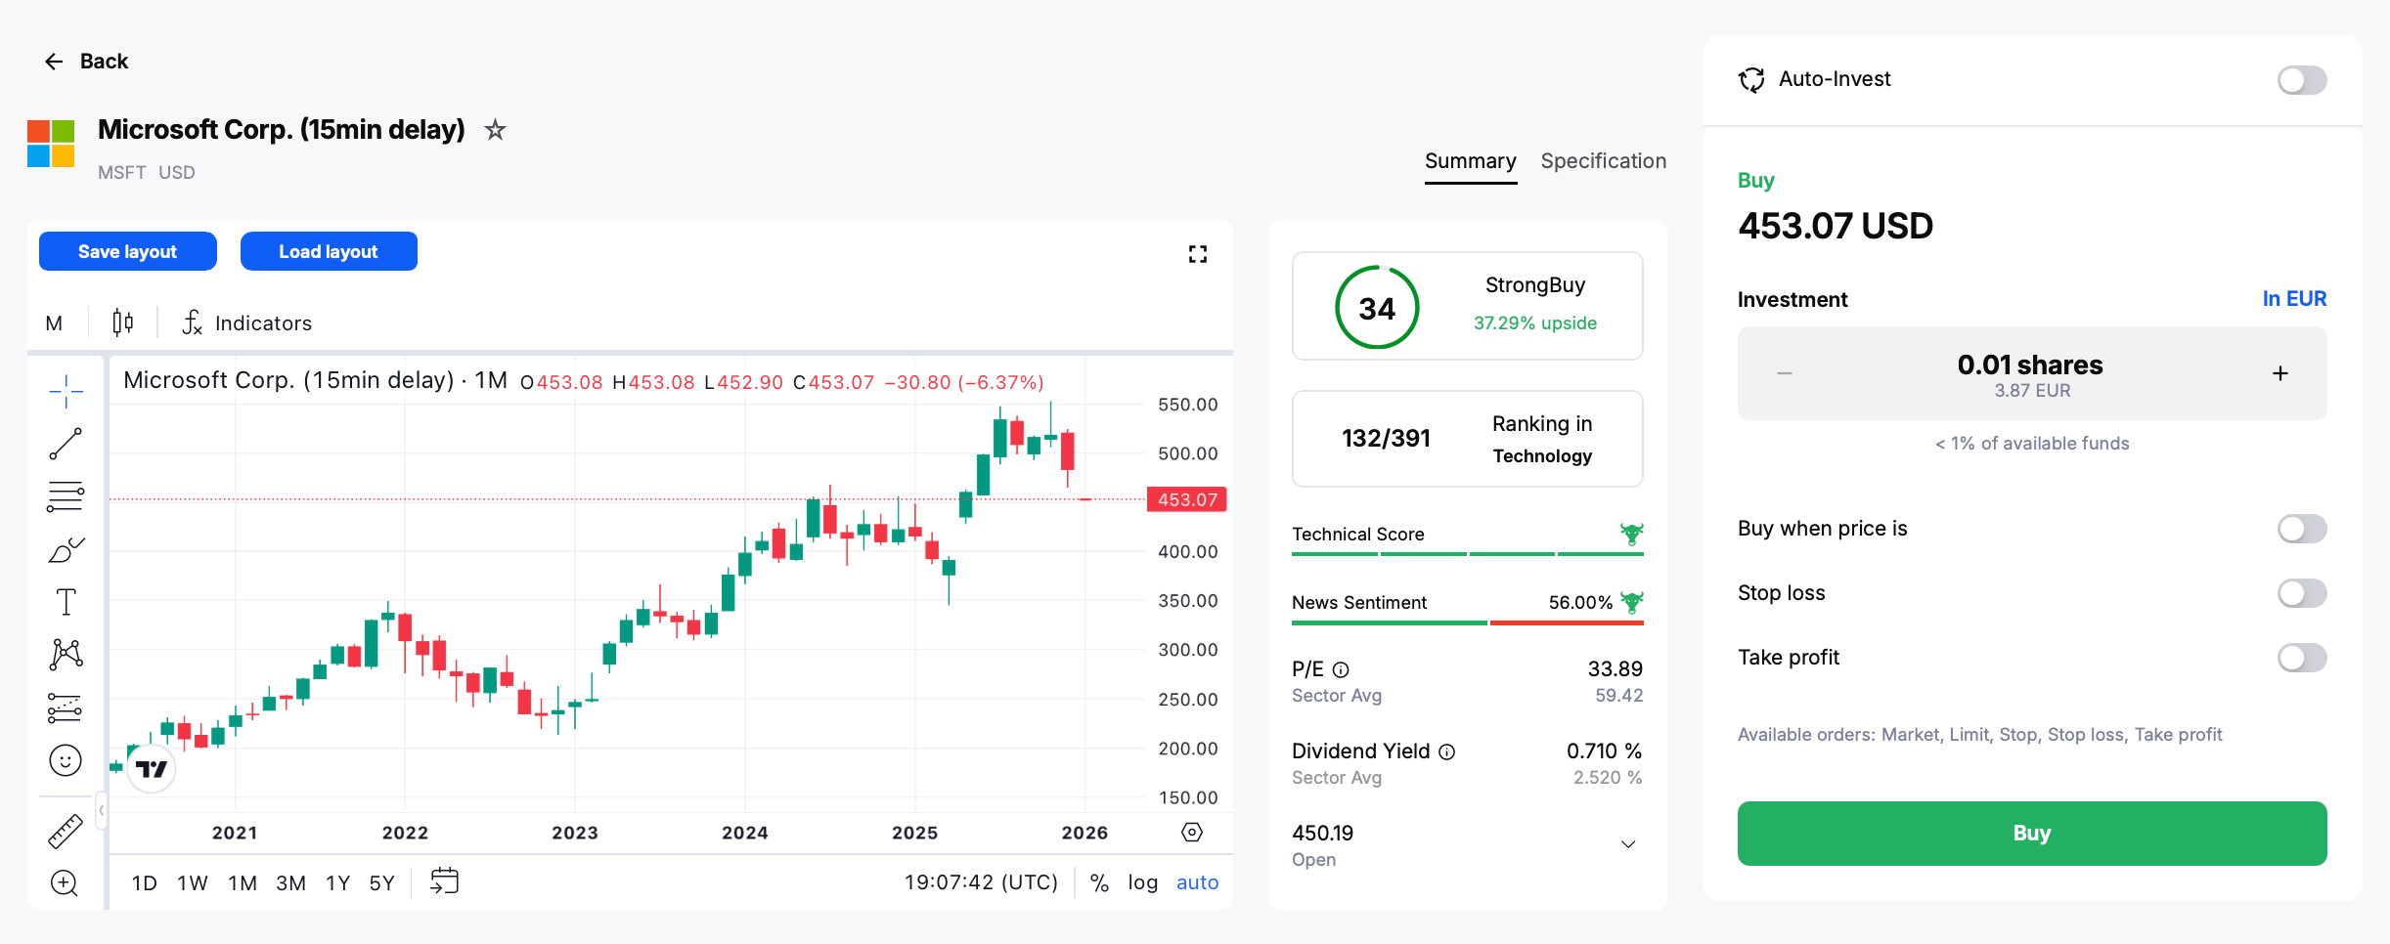This screenshot has height=944, width=2390.
Task: Open the candlestick chart style selector
Action: pyautogui.click(x=122, y=322)
